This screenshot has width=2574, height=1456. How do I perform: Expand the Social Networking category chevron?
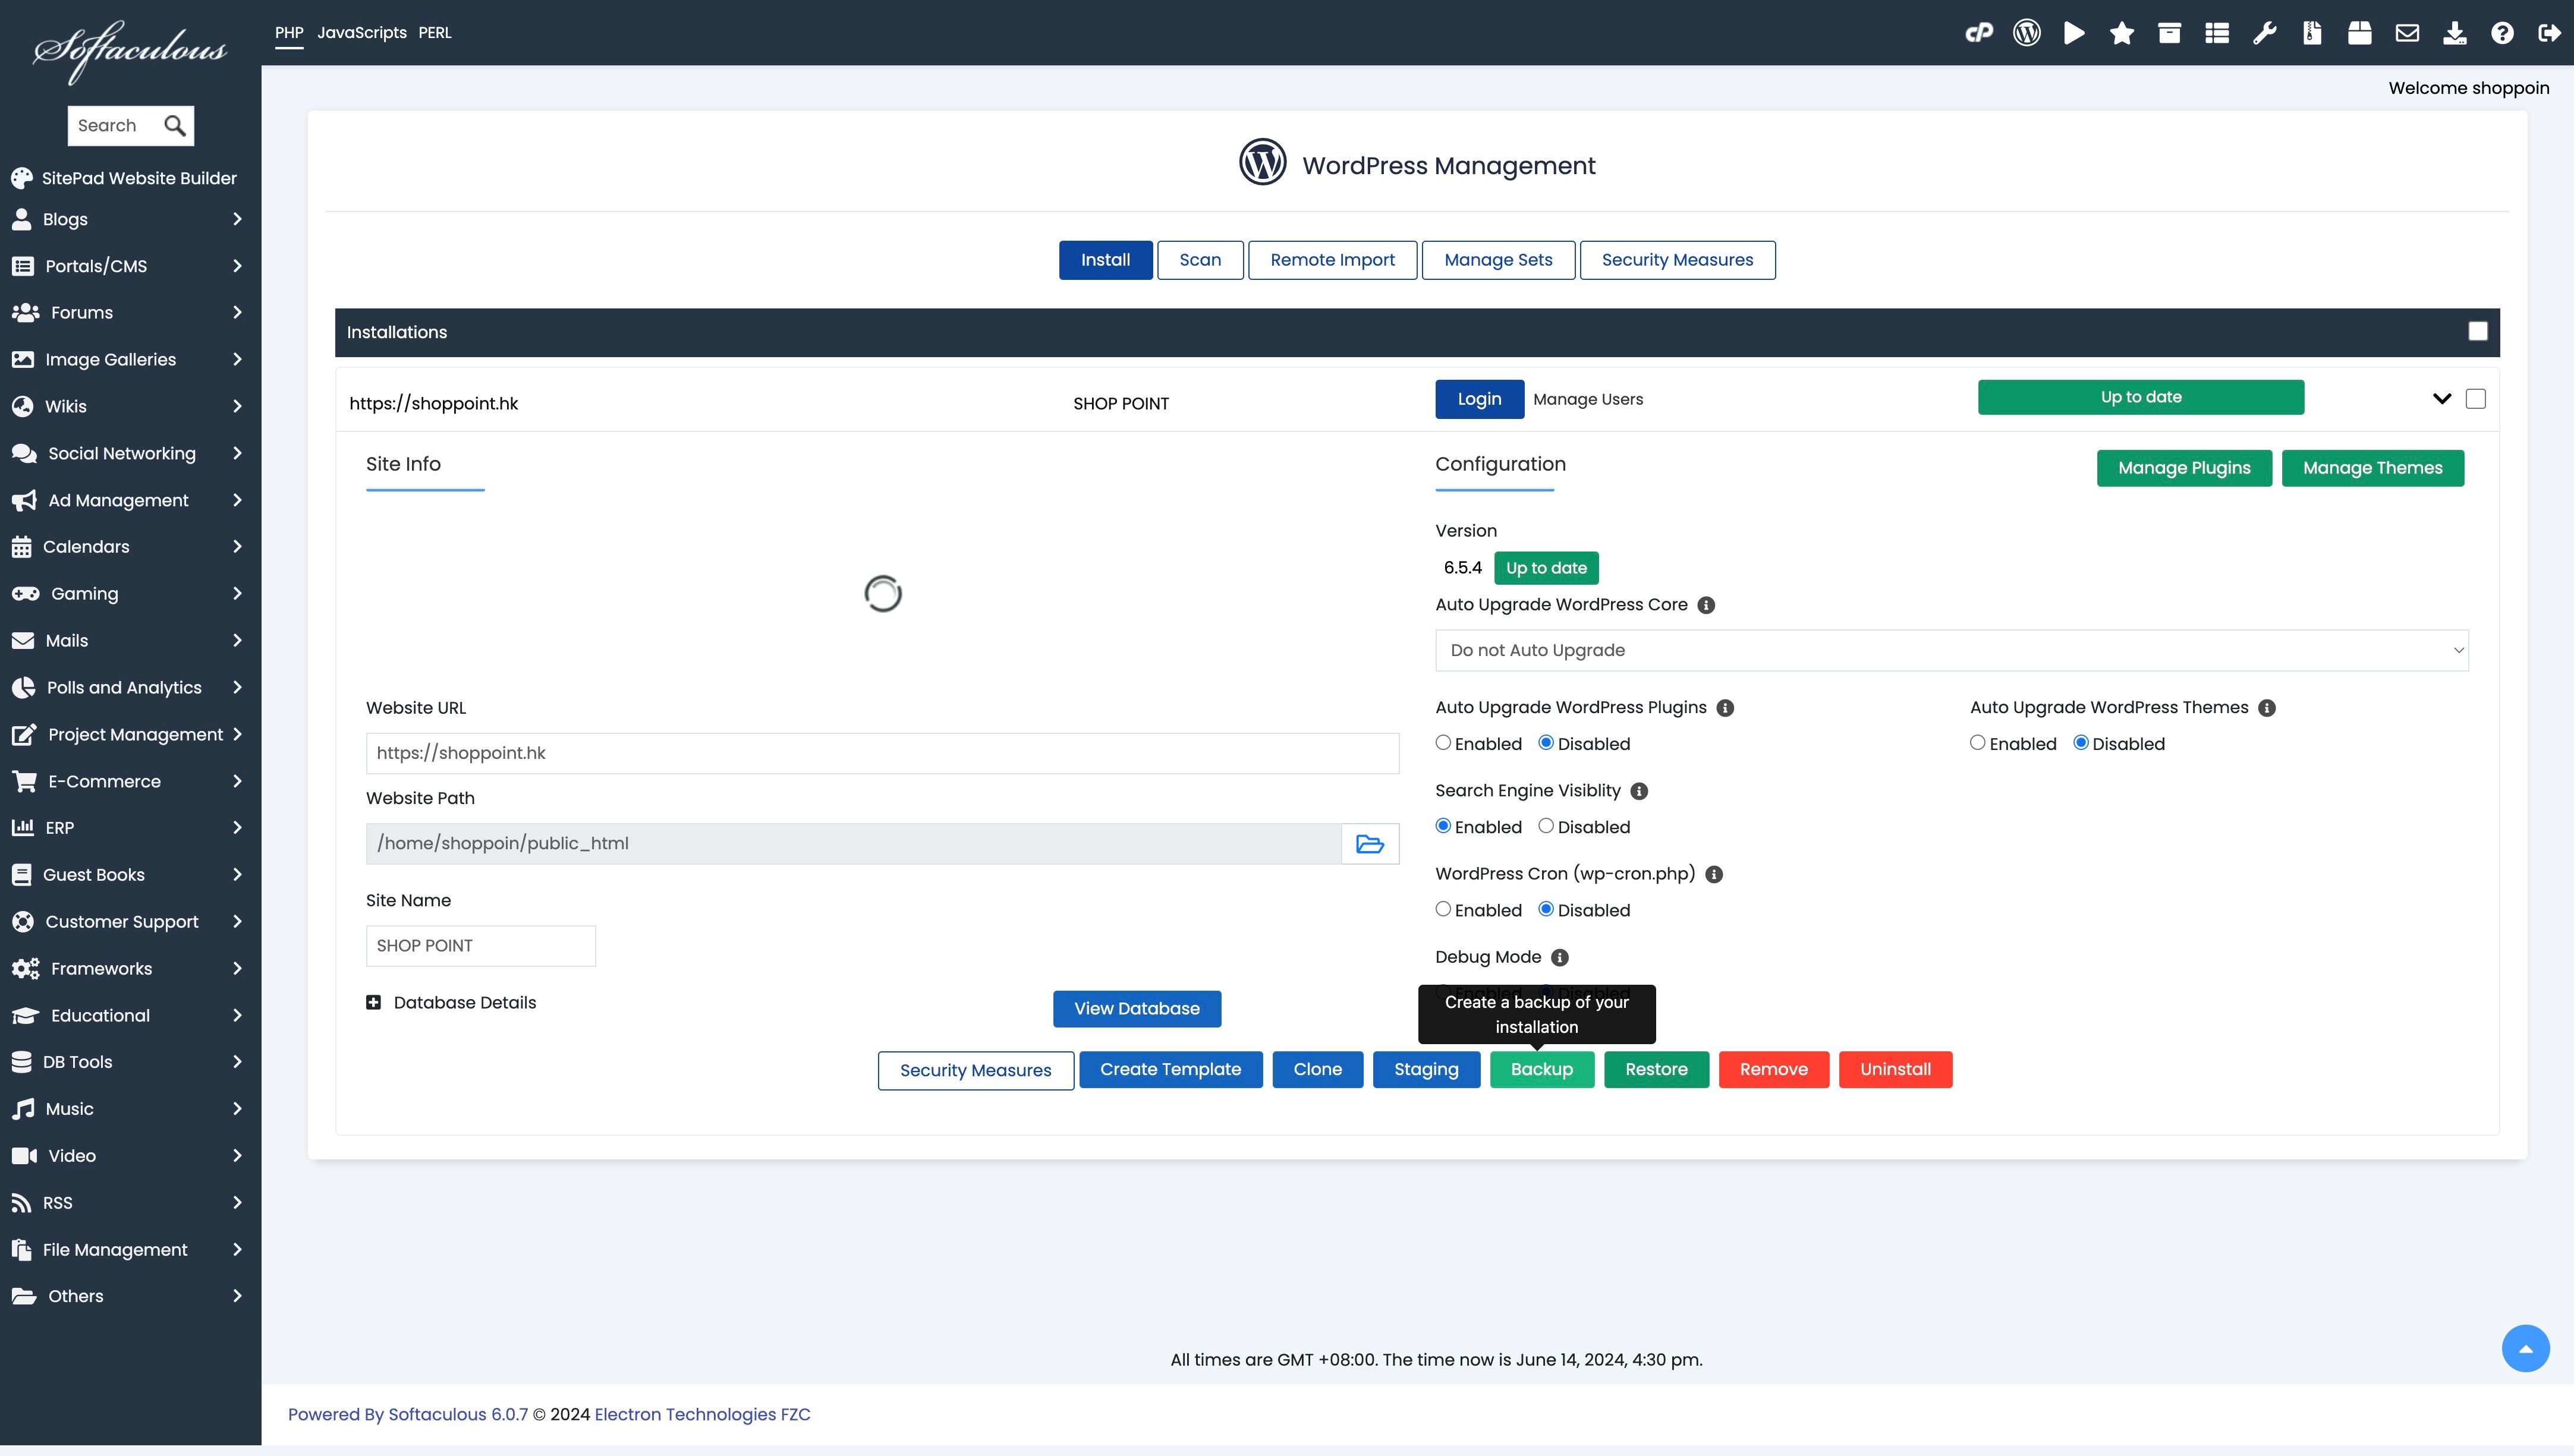[237, 454]
